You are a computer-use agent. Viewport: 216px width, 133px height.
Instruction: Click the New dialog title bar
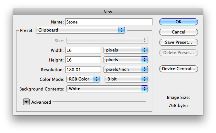tap(108, 12)
